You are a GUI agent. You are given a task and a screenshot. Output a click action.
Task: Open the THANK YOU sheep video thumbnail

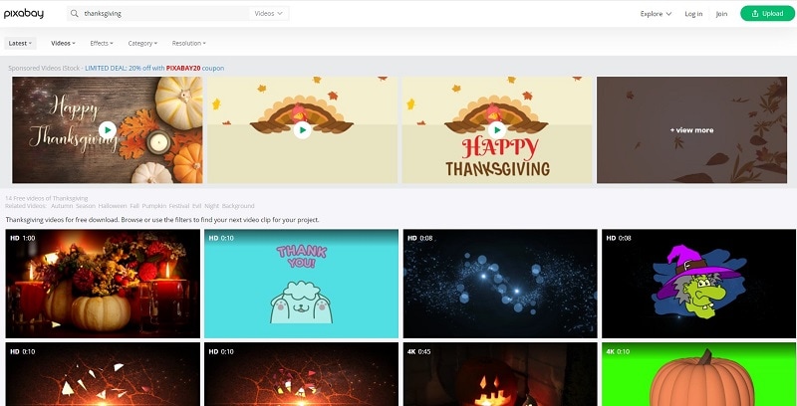(x=302, y=284)
